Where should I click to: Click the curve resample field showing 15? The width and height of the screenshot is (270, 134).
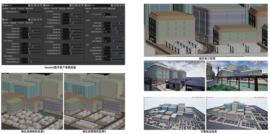click(x=106, y=14)
